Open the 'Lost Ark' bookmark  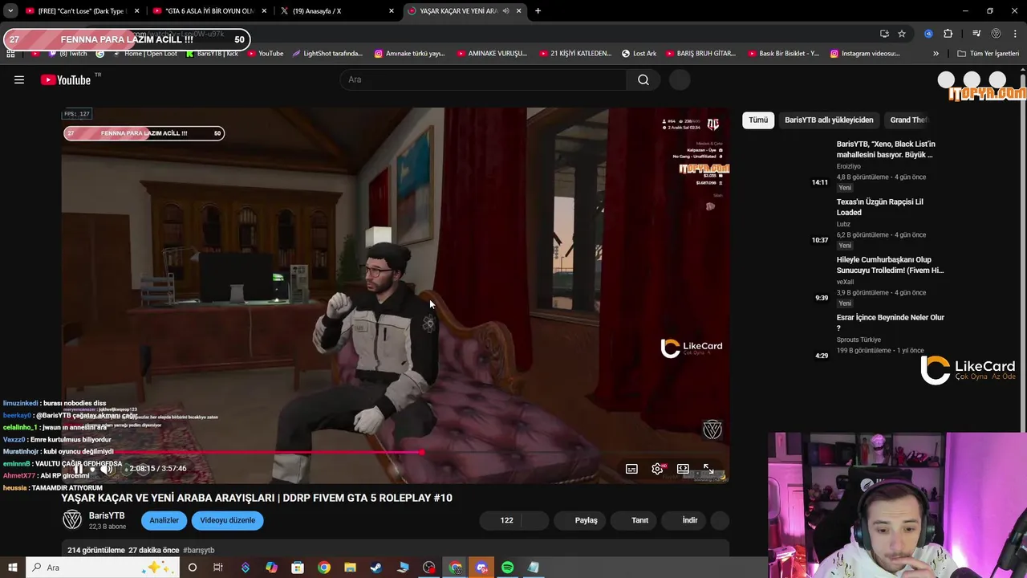(639, 54)
